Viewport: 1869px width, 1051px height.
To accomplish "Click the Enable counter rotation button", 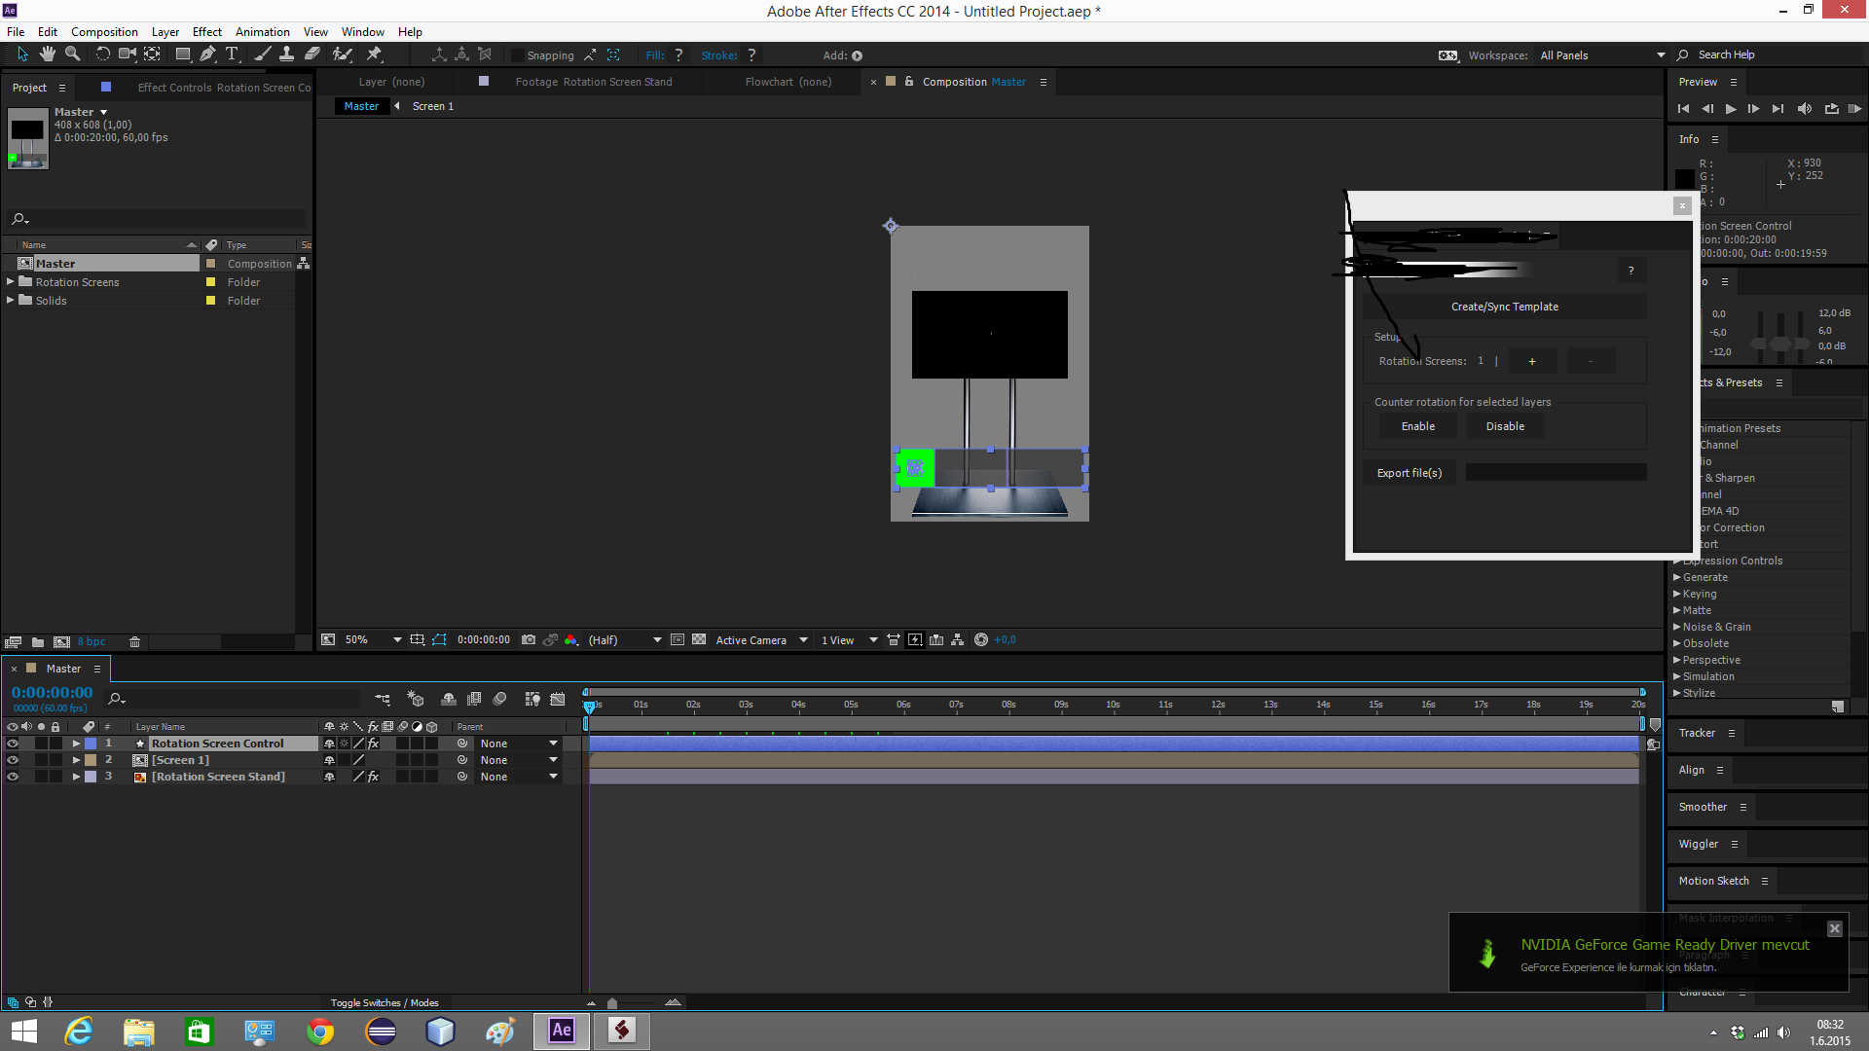I will coord(1417,426).
